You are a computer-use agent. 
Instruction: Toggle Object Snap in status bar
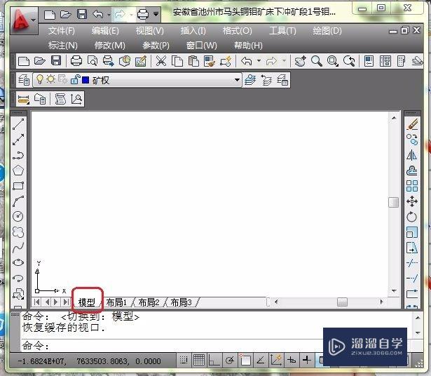(245, 360)
